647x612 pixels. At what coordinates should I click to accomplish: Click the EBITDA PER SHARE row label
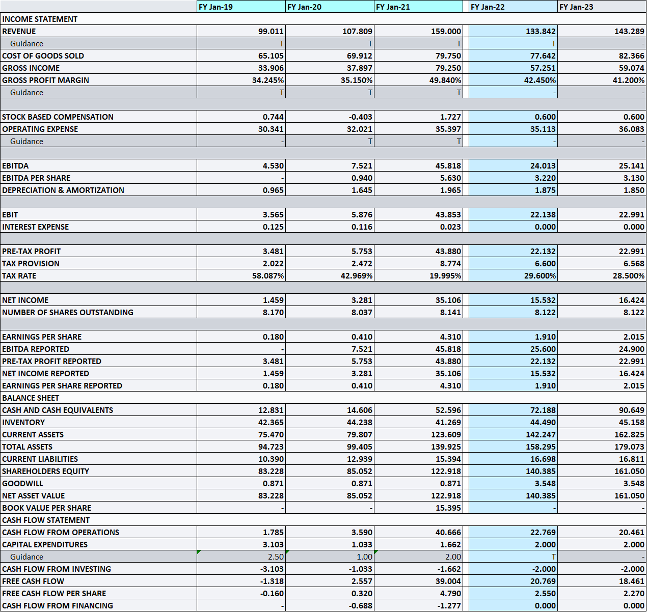click(36, 178)
